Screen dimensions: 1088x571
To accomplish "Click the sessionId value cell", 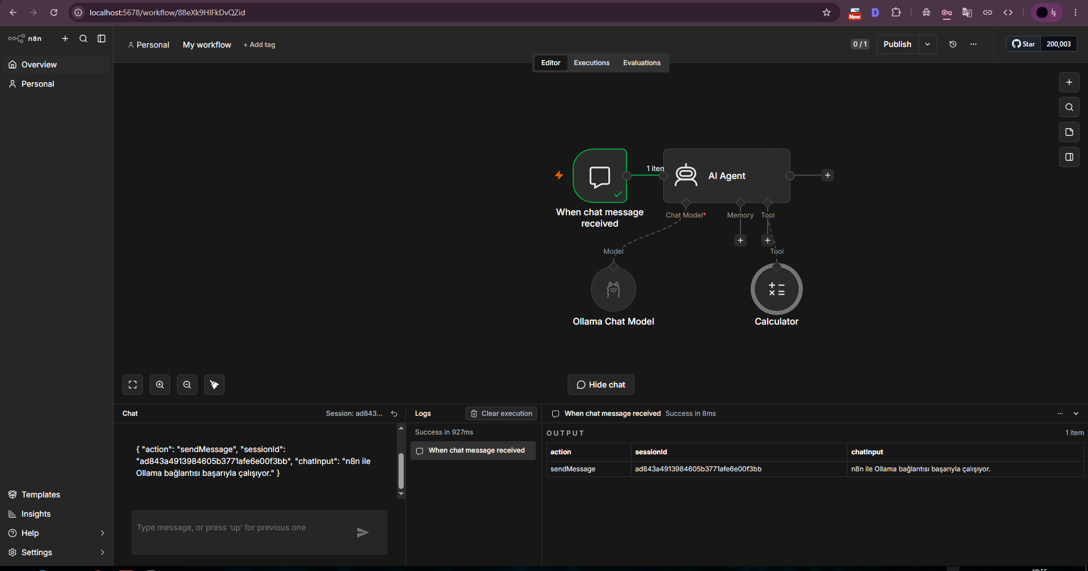I will coord(739,469).
